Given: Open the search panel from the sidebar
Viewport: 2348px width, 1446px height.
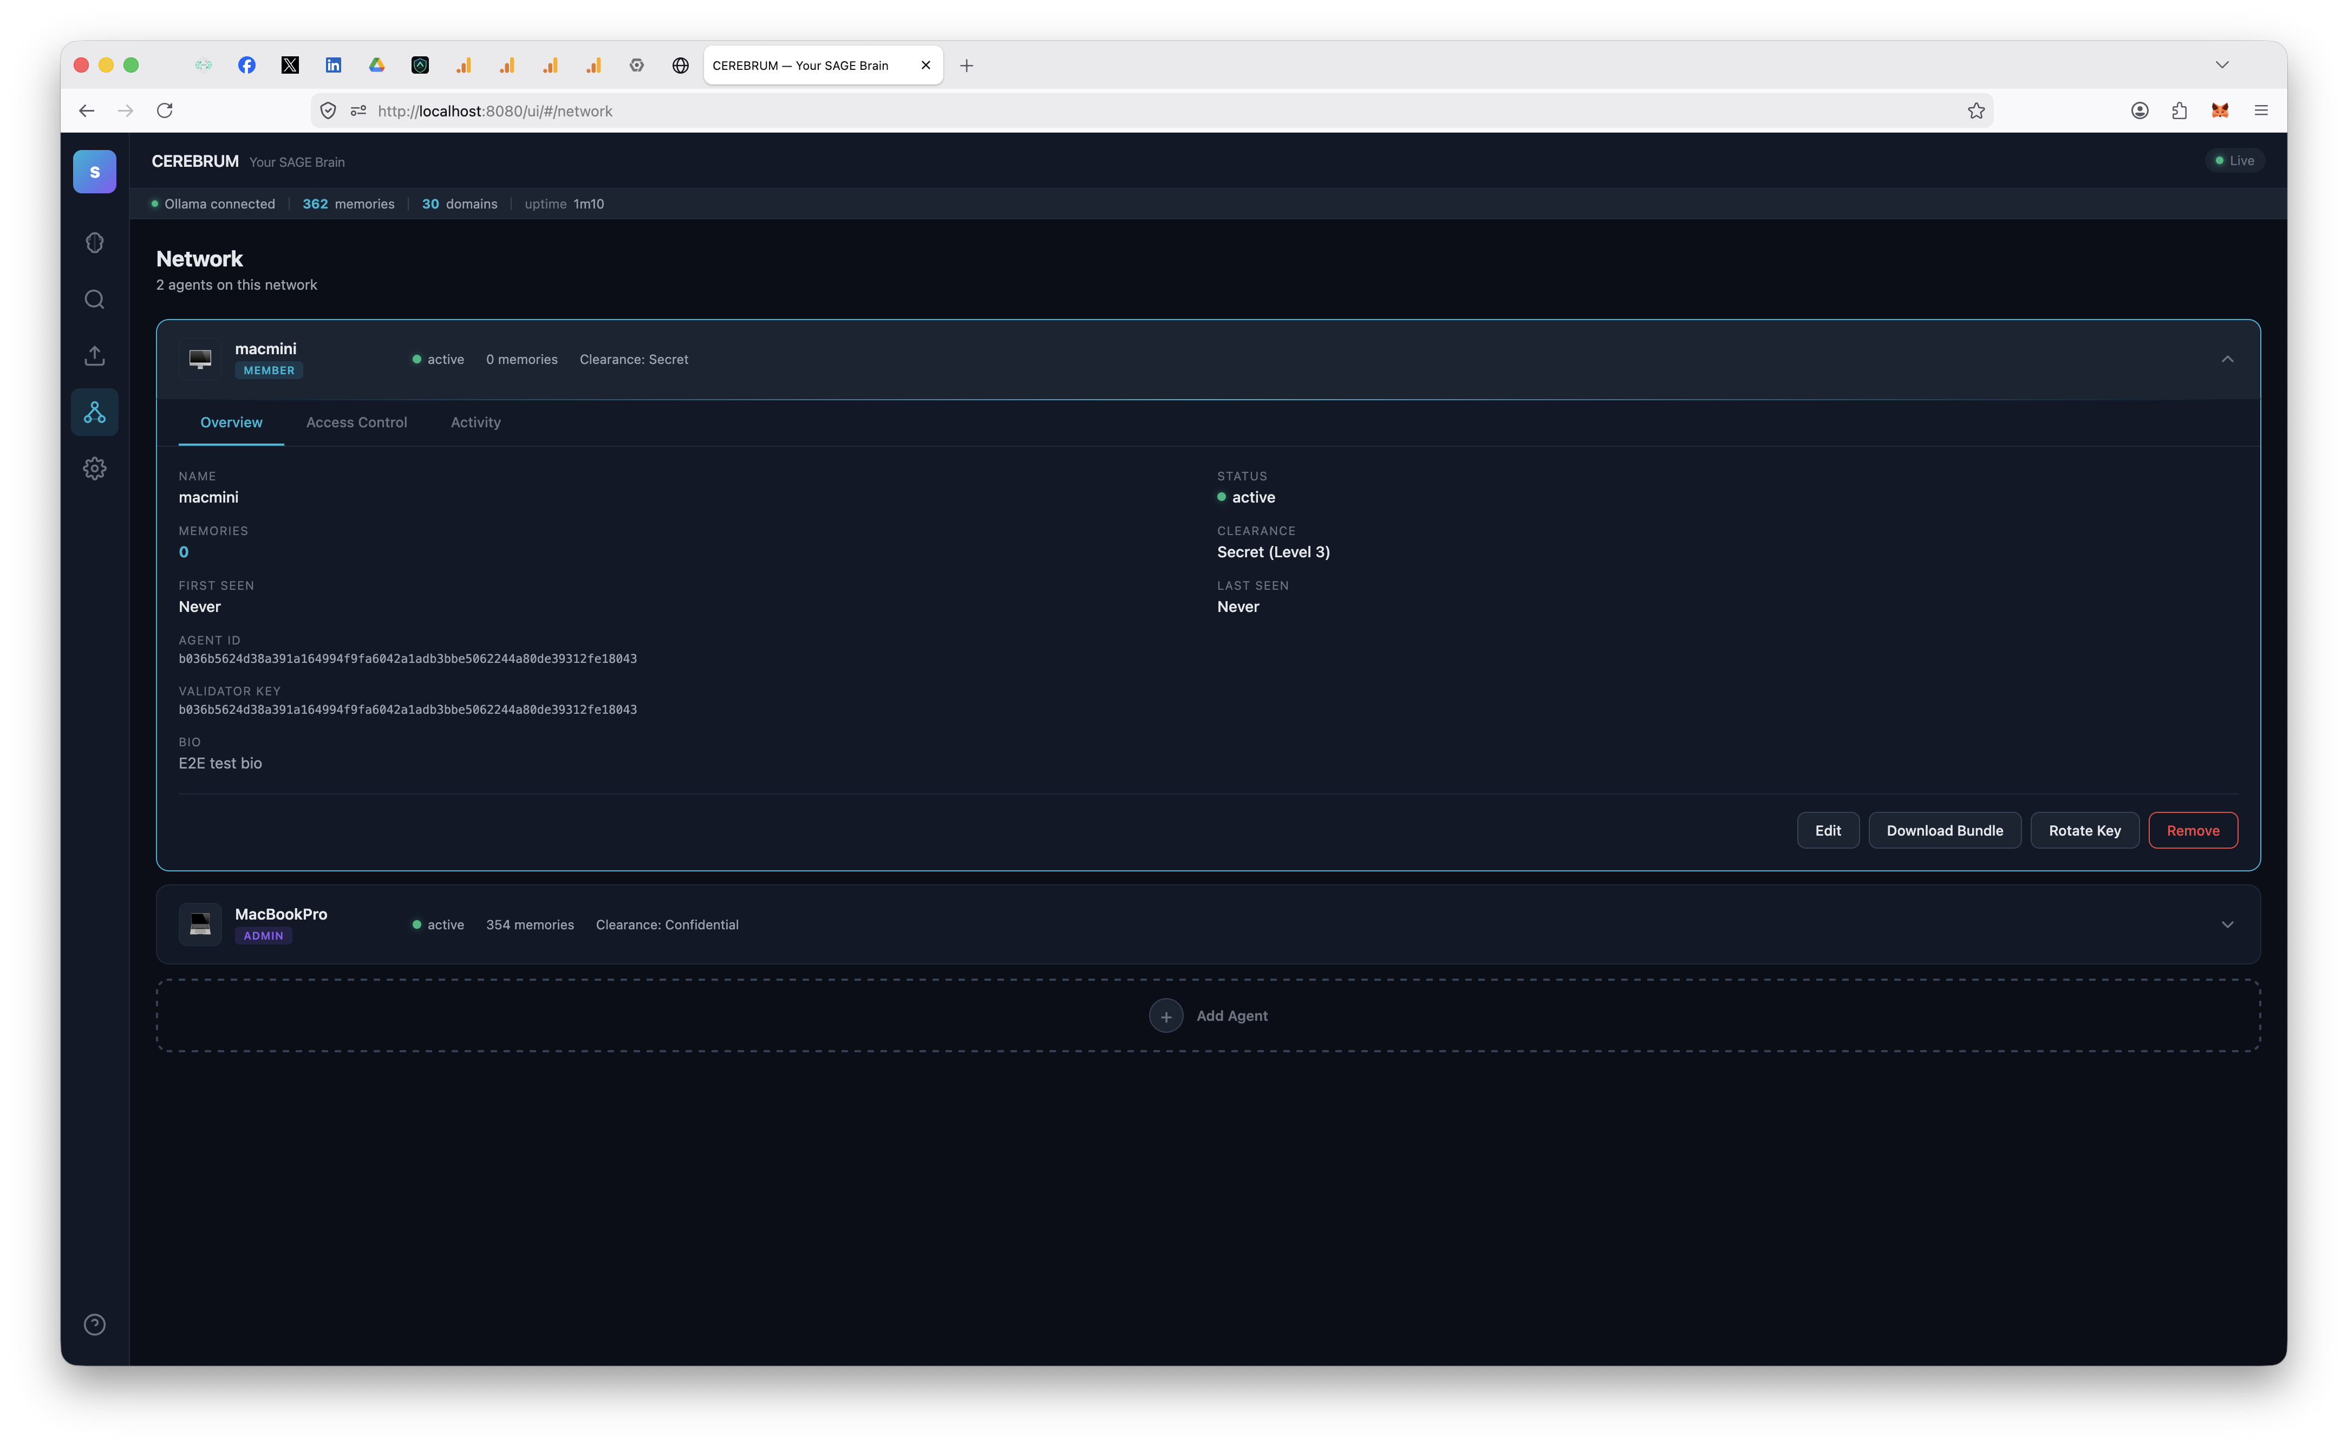Looking at the screenshot, I should [x=94, y=298].
